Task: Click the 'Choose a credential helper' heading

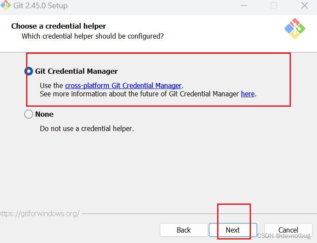Action: click(59, 26)
